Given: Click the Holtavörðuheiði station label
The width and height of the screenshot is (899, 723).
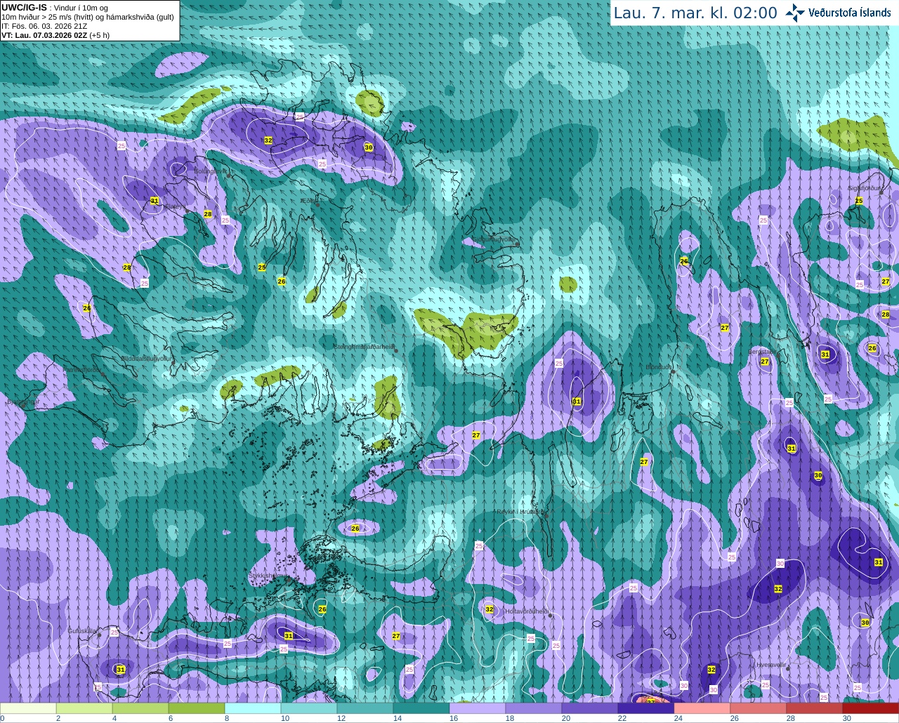Looking at the screenshot, I should click(526, 611).
